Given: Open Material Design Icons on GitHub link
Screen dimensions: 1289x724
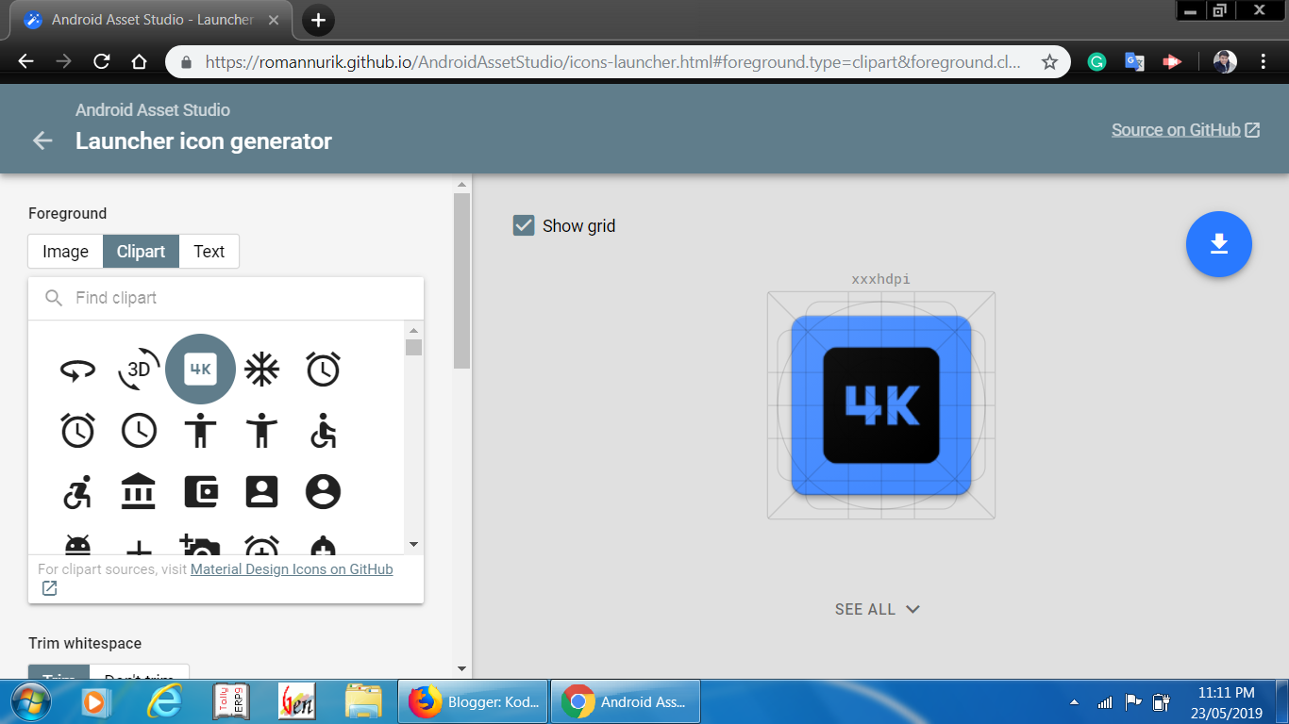Looking at the screenshot, I should pyautogui.click(x=291, y=568).
